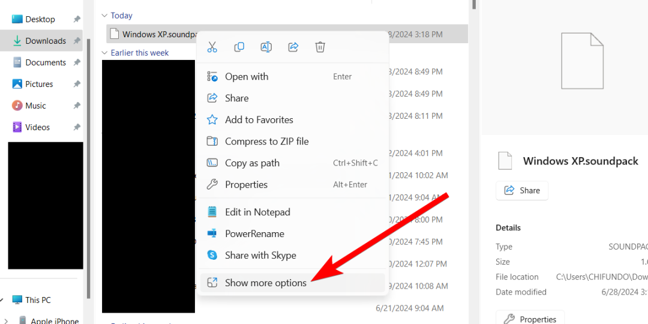Select Edit in Notepad

(292, 212)
